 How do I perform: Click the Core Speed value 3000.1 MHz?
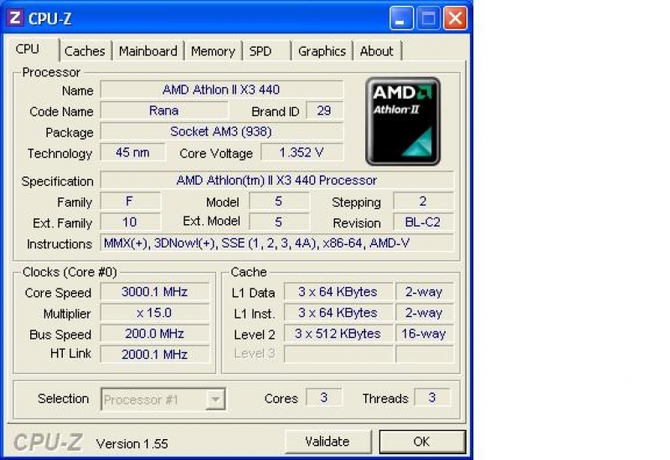click(x=155, y=292)
